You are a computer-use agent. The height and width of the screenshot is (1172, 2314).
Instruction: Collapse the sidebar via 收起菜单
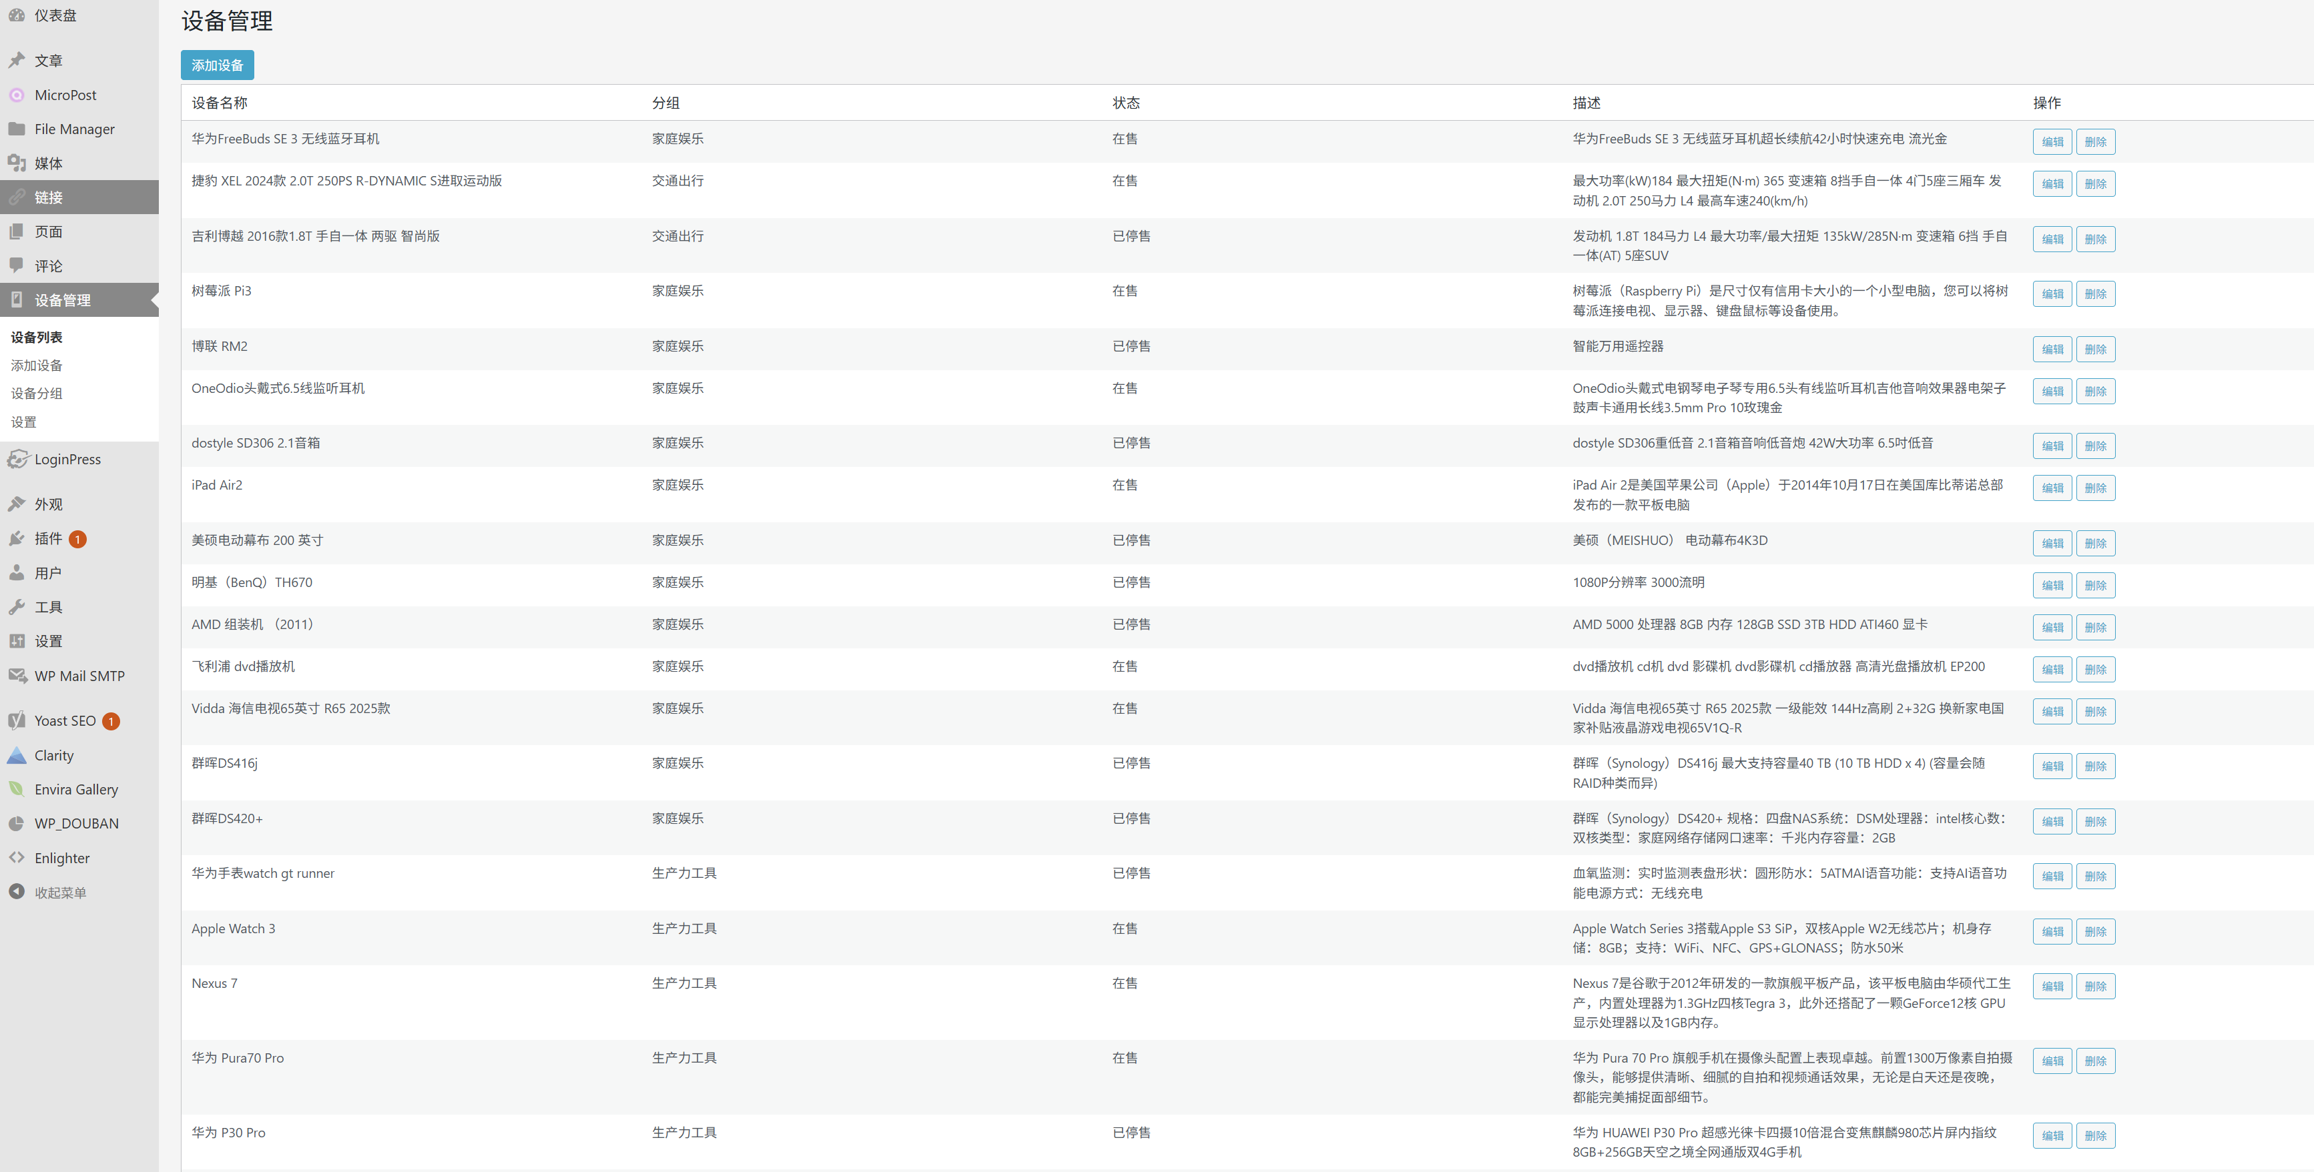(59, 892)
